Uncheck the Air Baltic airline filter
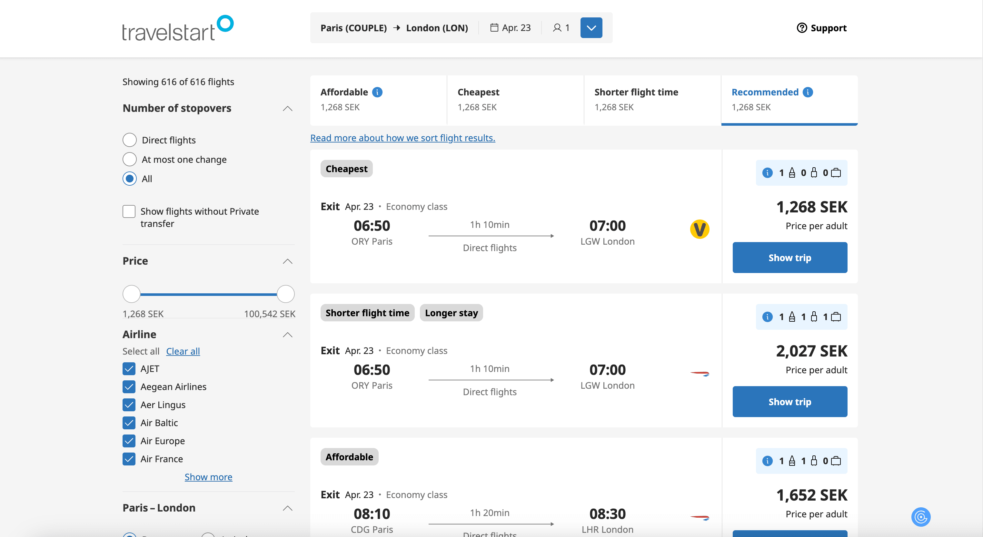The width and height of the screenshot is (983, 537). (129, 423)
